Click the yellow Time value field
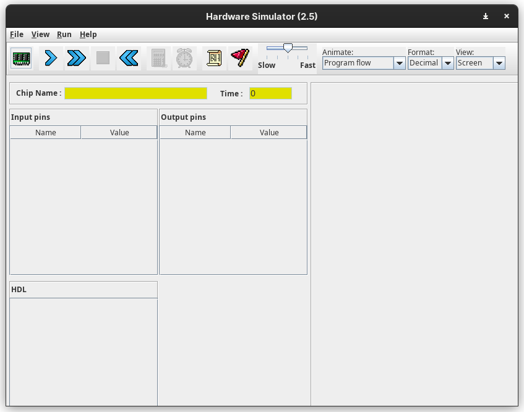 (x=270, y=93)
